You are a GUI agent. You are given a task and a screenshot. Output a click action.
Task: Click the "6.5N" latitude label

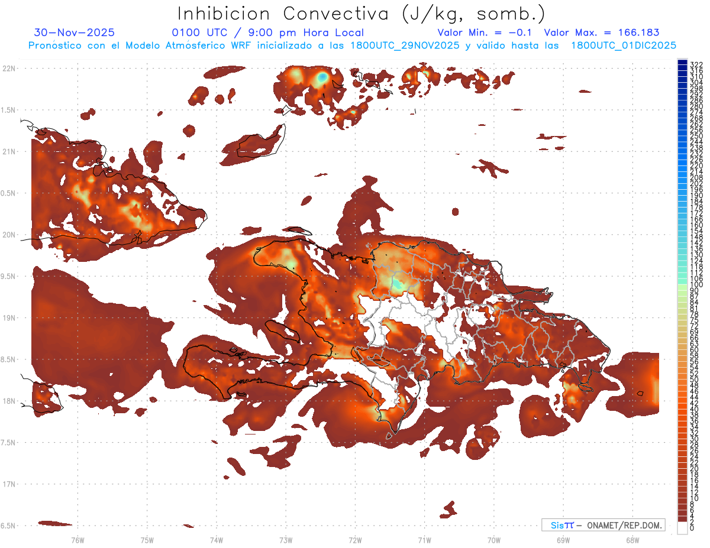coord(9,526)
